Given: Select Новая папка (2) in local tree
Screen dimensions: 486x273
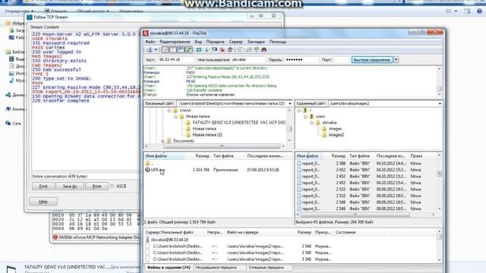Looking at the screenshot, I should tap(207, 135).
